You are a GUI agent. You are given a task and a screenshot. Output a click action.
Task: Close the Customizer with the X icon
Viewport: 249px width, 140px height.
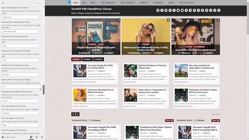point(3,3)
